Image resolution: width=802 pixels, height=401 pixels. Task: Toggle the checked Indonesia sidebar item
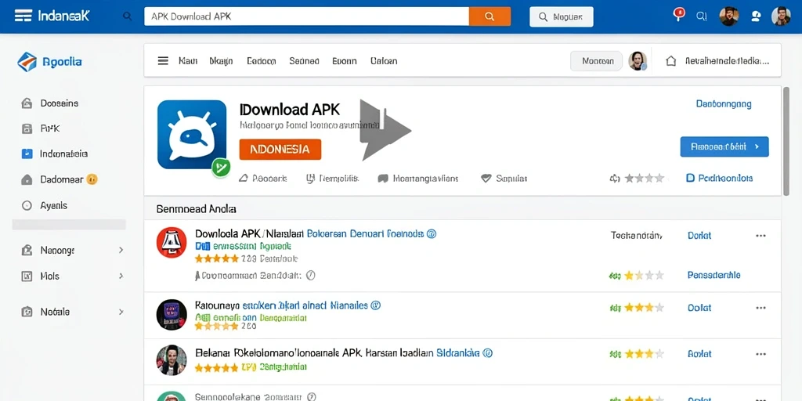tap(27, 154)
